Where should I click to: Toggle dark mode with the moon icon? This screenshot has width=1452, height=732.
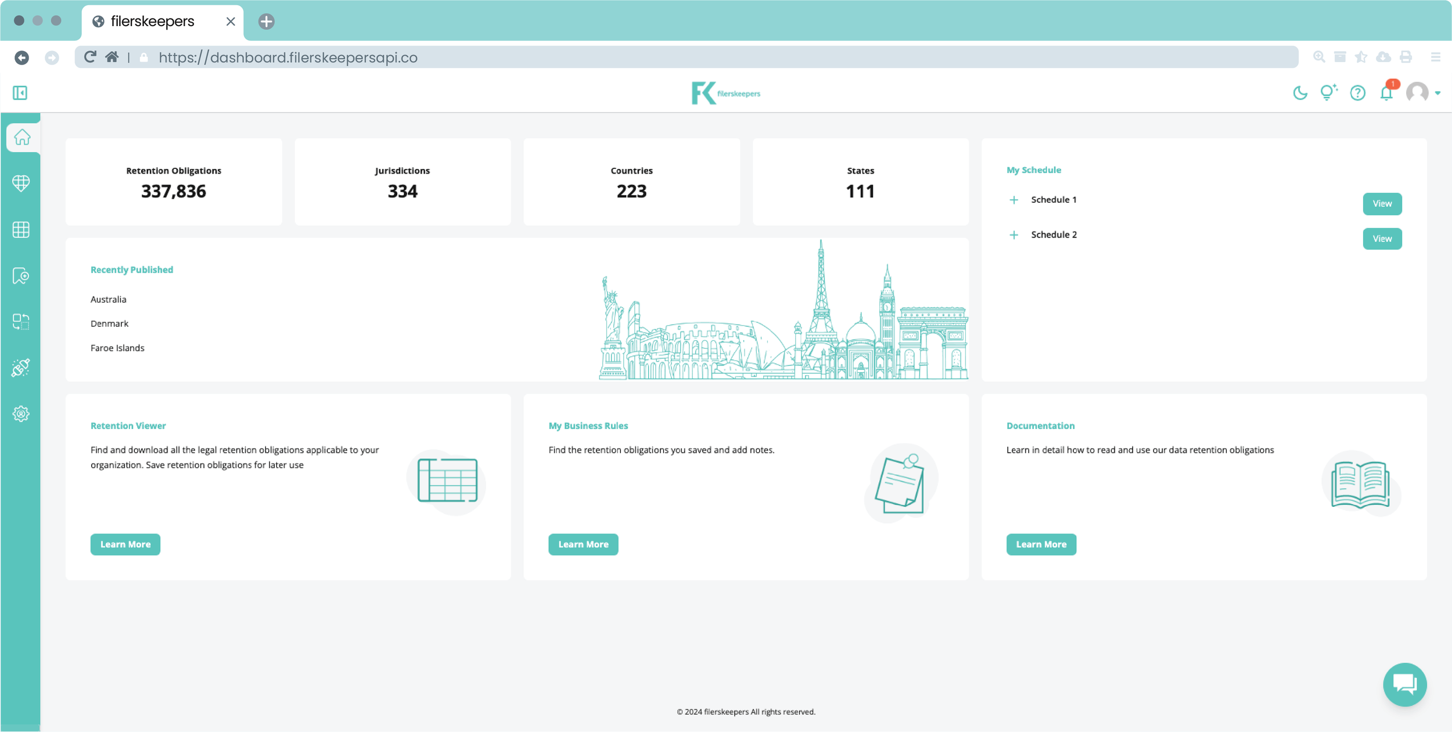pos(1300,93)
